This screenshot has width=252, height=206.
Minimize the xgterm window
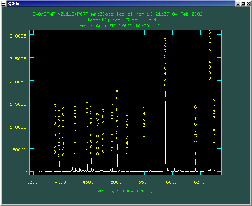tap(238, 3)
